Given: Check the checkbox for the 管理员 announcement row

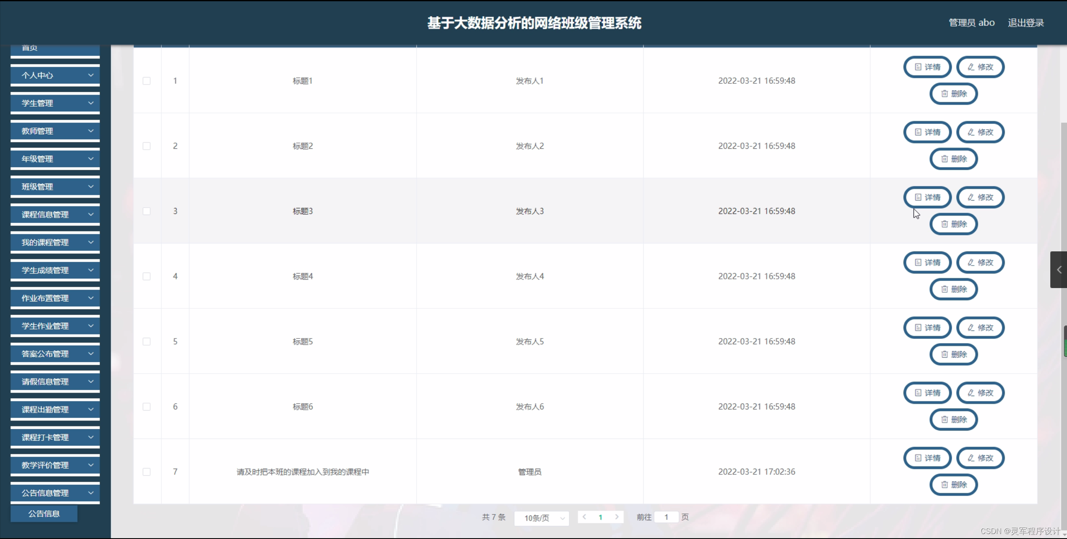Looking at the screenshot, I should coord(146,471).
